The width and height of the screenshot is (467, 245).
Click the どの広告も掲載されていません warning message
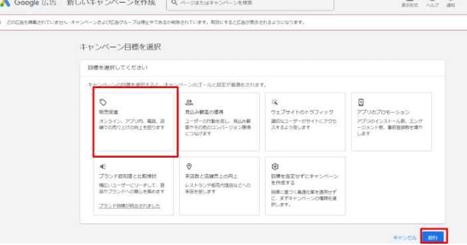pyautogui.click(x=155, y=23)
